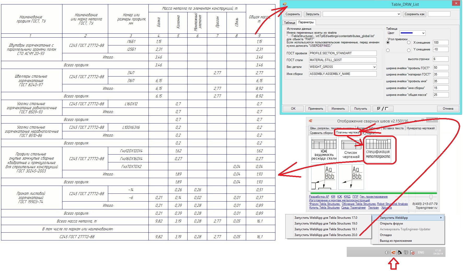The height and width of the screenshot is (271, 463).
Task: Open the Aa Bbb leader plugin with profile outline
Action: 324,177
